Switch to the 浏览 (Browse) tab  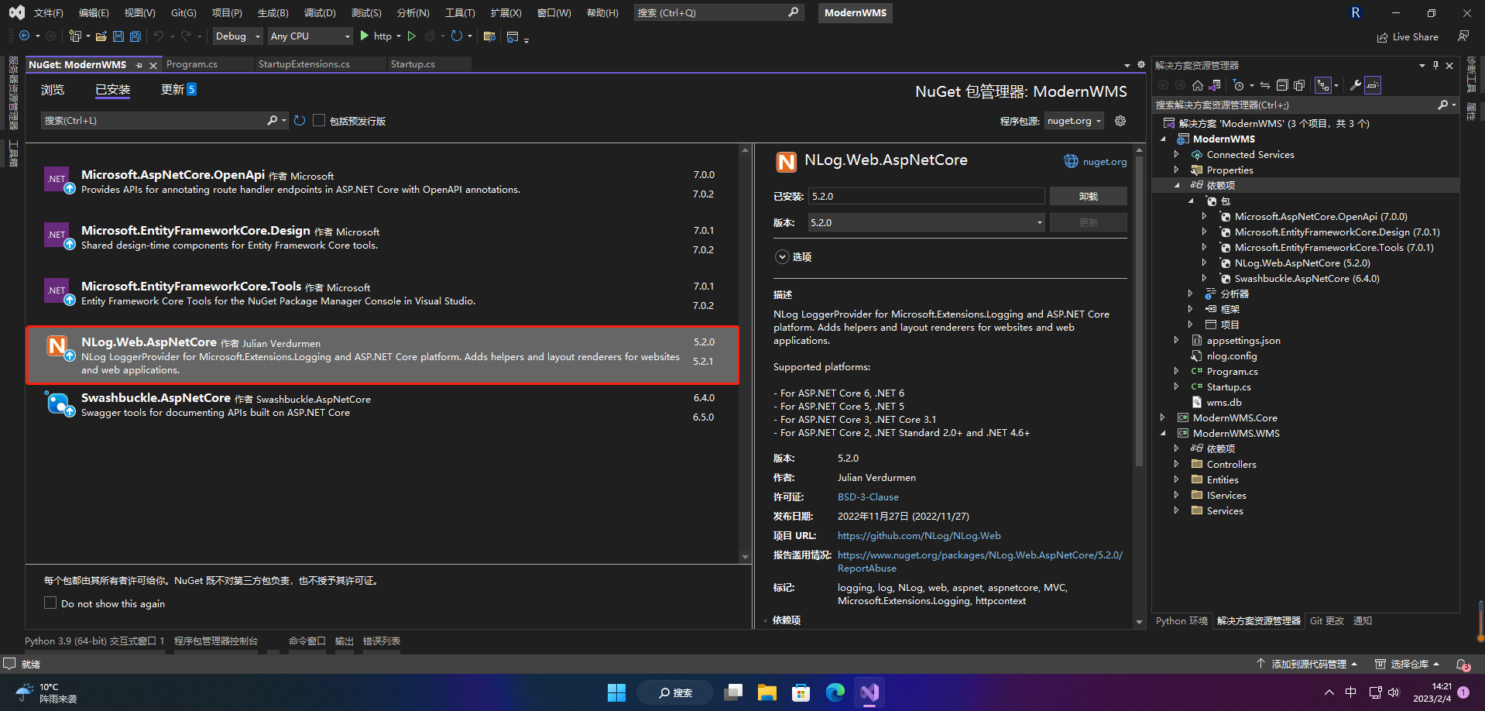tap(53, 90)
